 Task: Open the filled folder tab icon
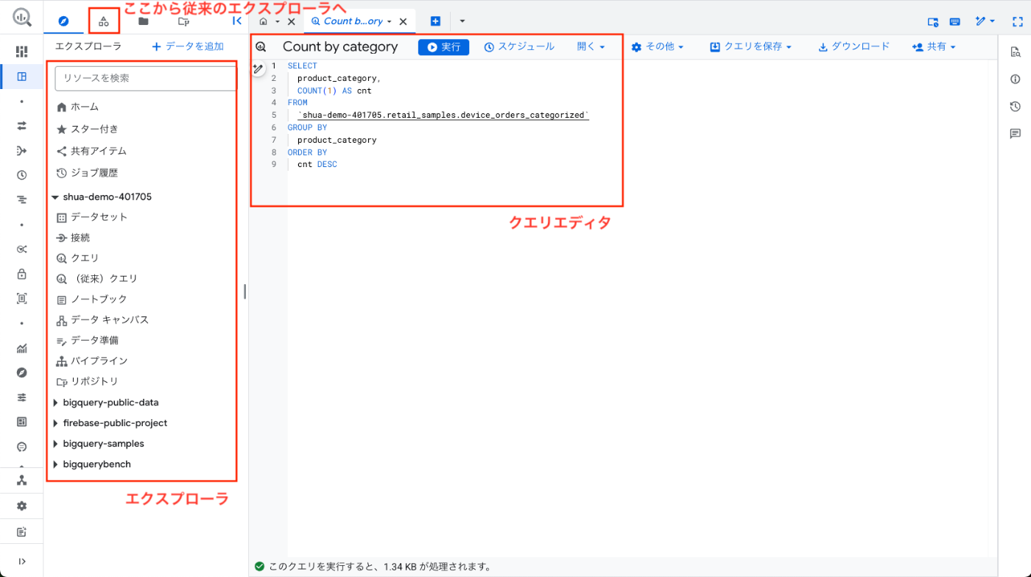(x=144, y=21)
